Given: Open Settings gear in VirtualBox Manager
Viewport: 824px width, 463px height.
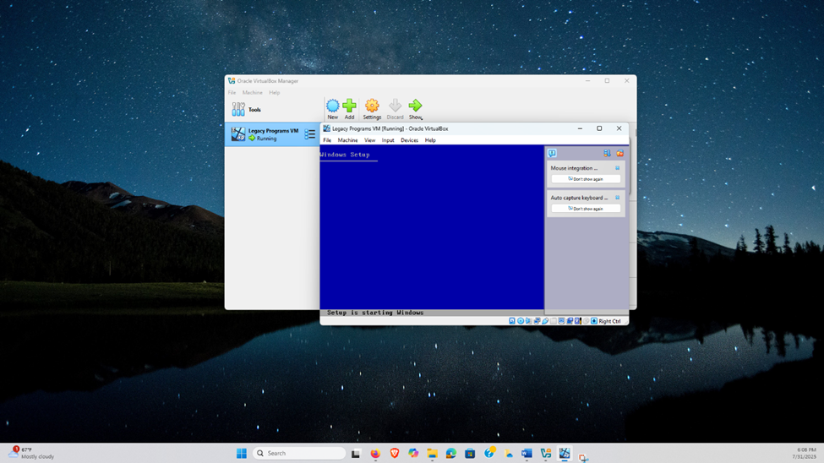Looking at the screenshot, I should pos(372,106).
